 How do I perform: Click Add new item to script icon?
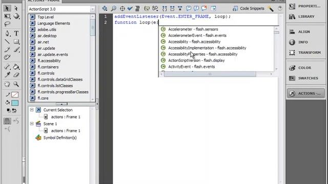click(105, 8)
